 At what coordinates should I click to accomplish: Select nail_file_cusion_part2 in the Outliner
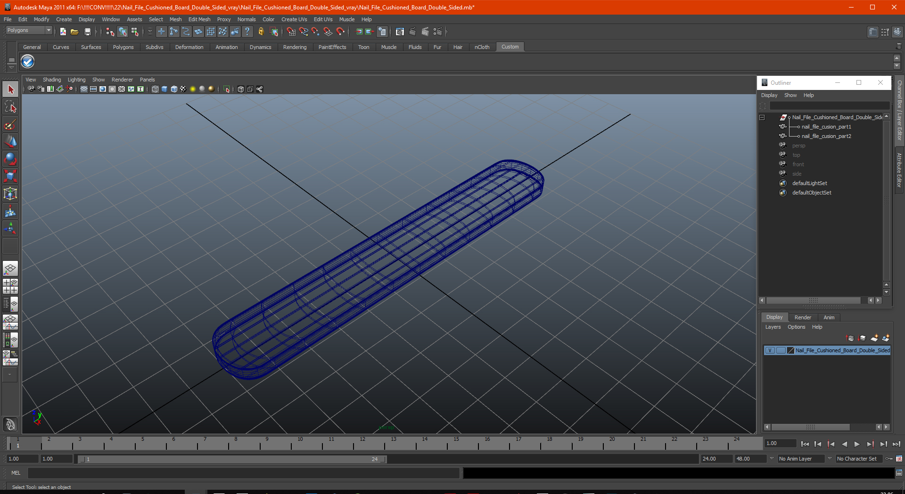coord(826,136)
